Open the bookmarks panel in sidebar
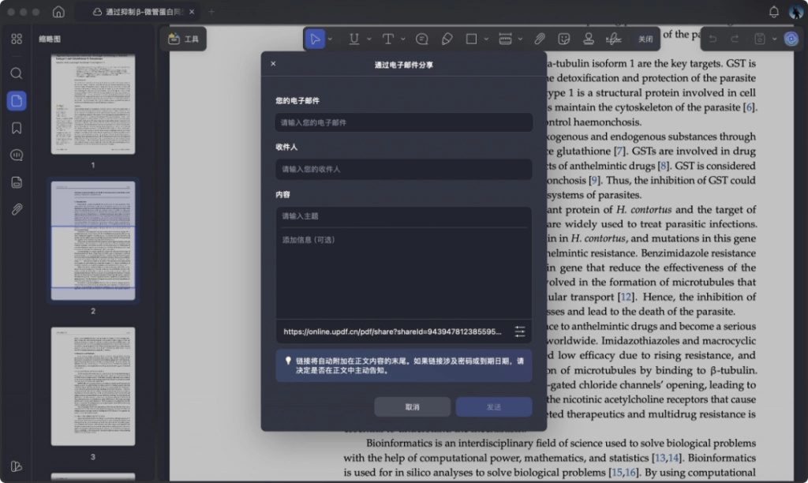 tap(17, 128)
